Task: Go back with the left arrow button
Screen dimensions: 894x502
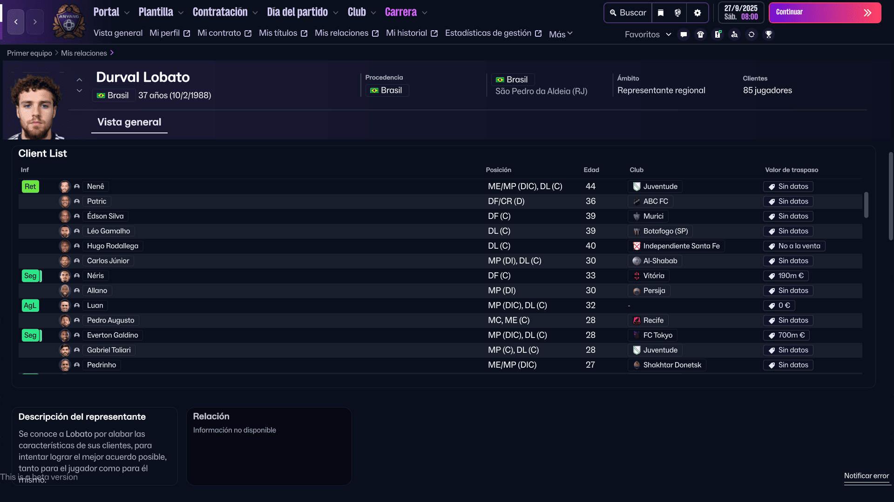Action: (x=16, y=22)
